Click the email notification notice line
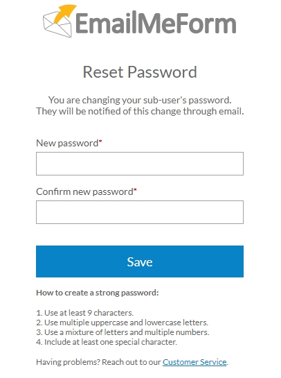281x378 pixels. pos(140,112)
